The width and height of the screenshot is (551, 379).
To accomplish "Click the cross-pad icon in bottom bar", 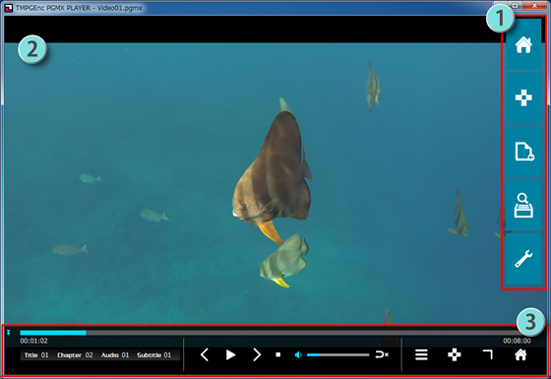I will (x=455, y=354).
